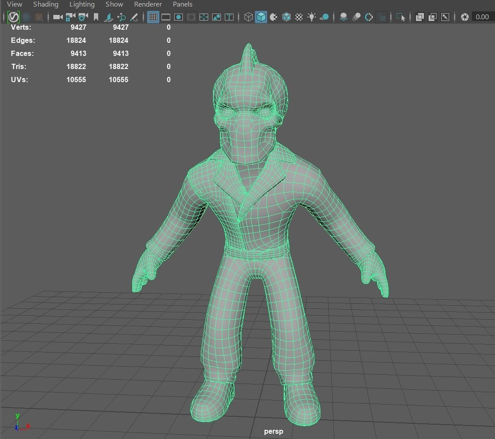Toggle the viewport grid display

[x=153, y=17]
